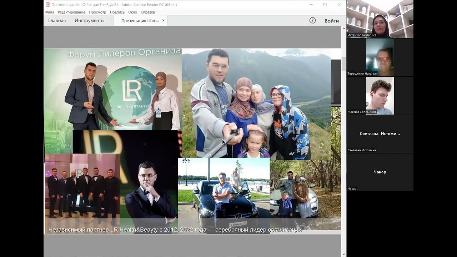Select Терещенко Наталья video thumbnail
The height and width of the screenshot is (257, 457).
(380, 57)
